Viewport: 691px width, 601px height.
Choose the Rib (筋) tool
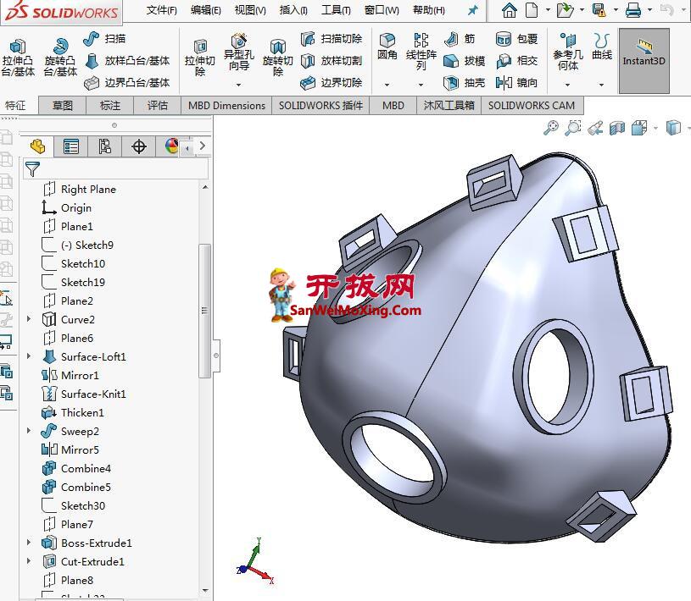[x=460, y=39]
